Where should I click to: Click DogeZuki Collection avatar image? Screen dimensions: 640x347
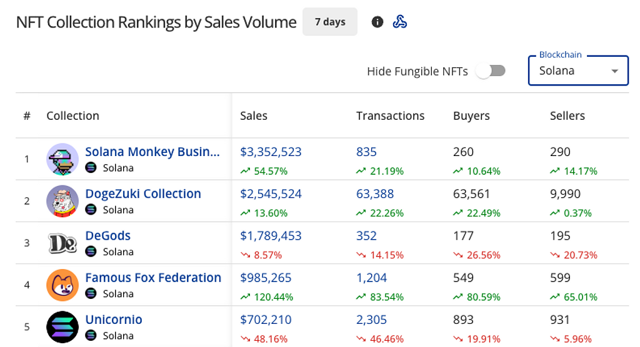[x=62, y=201]
